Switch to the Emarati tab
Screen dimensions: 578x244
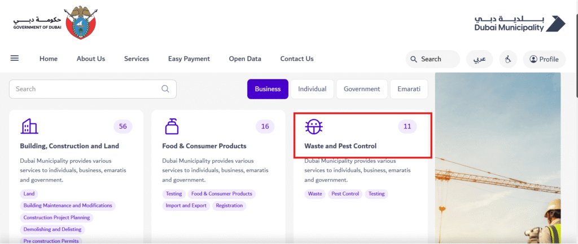tap(409, 89)
